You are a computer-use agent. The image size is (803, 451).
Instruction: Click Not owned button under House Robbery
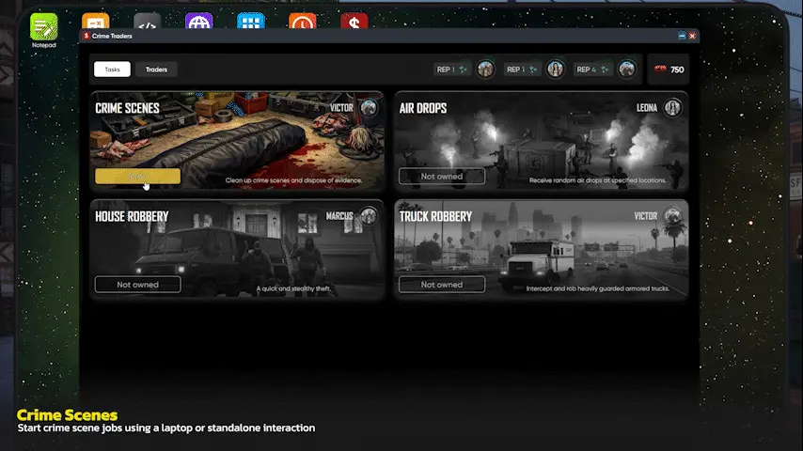coord(137,285)
